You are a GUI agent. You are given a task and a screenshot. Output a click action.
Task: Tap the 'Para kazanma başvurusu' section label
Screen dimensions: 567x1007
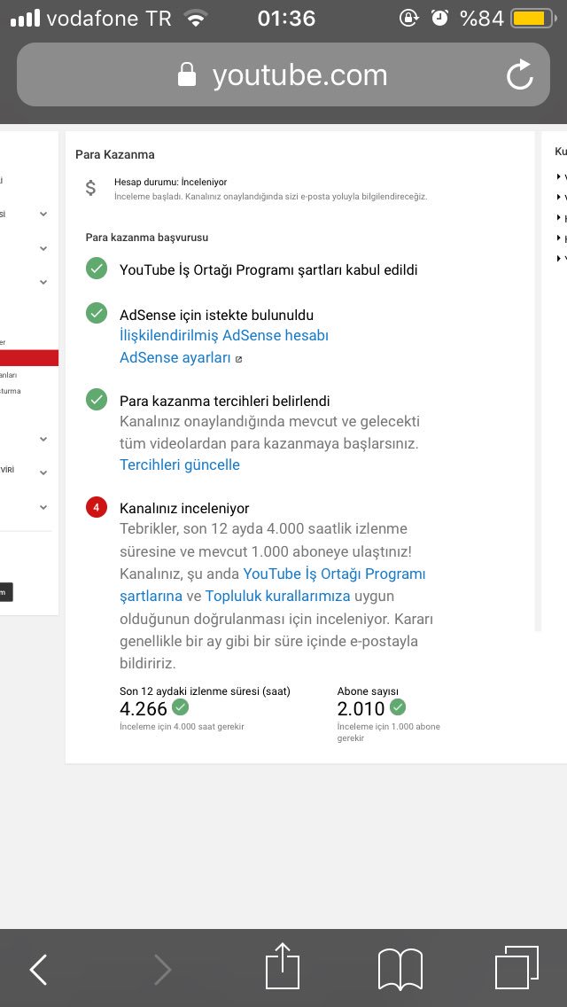click(147, 237)
